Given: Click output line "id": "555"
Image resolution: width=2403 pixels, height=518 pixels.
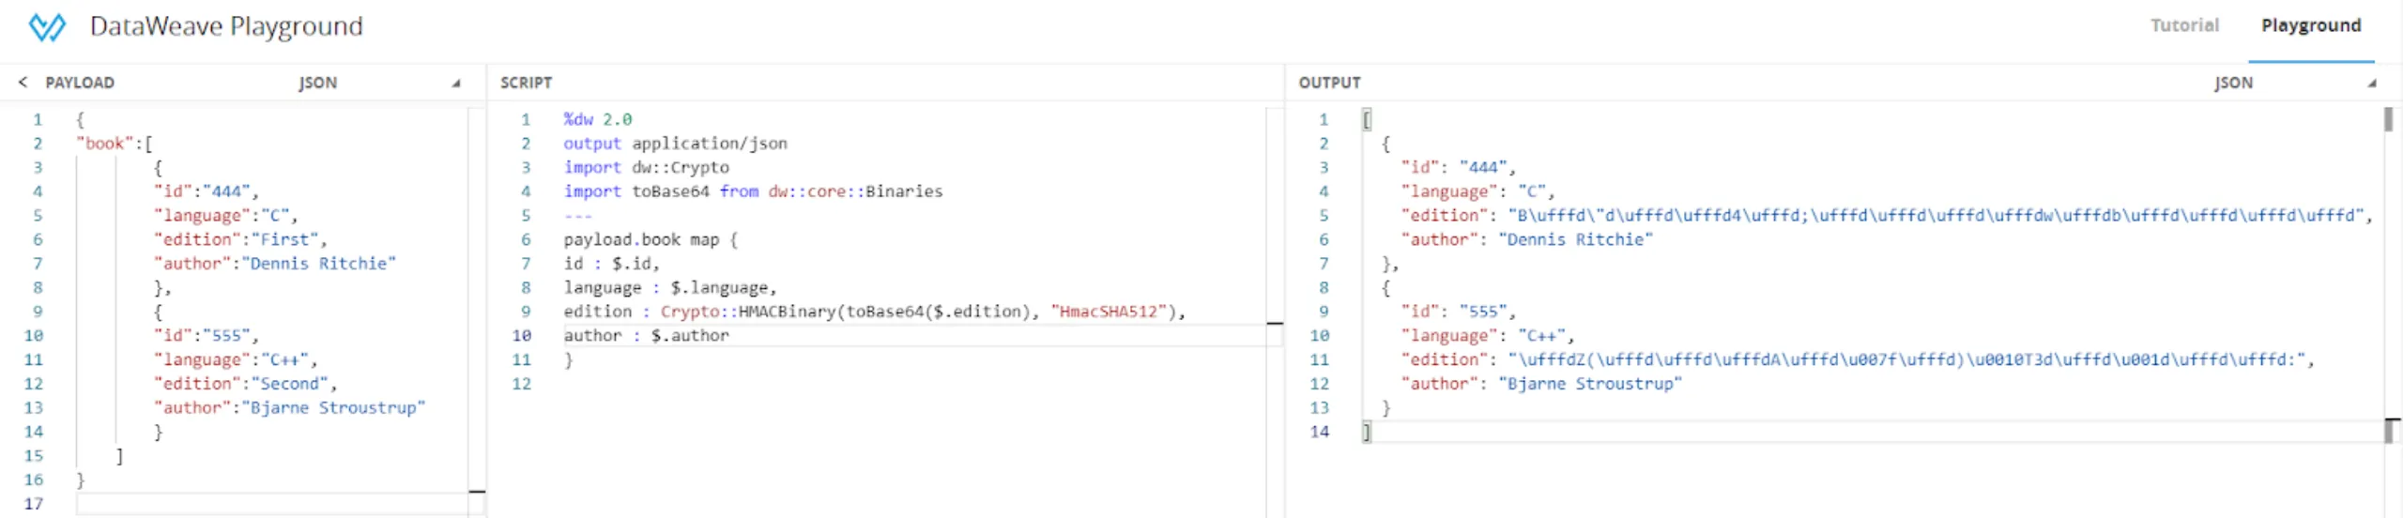Looking at the screenshot, I should (x=1458, y=312).
